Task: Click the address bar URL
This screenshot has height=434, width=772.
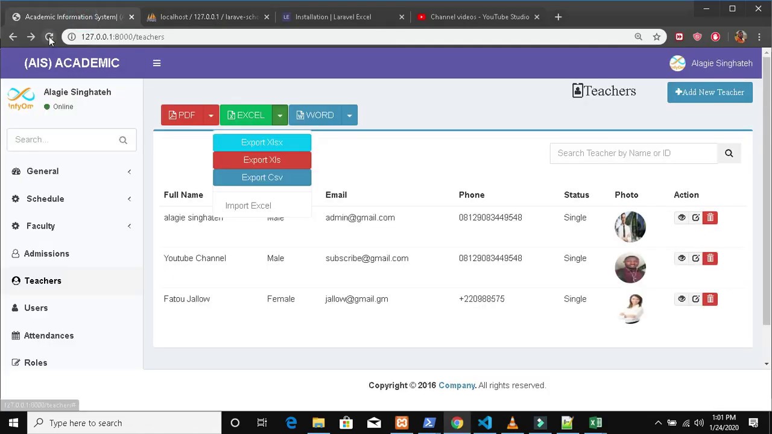Action: coord(122,37)
